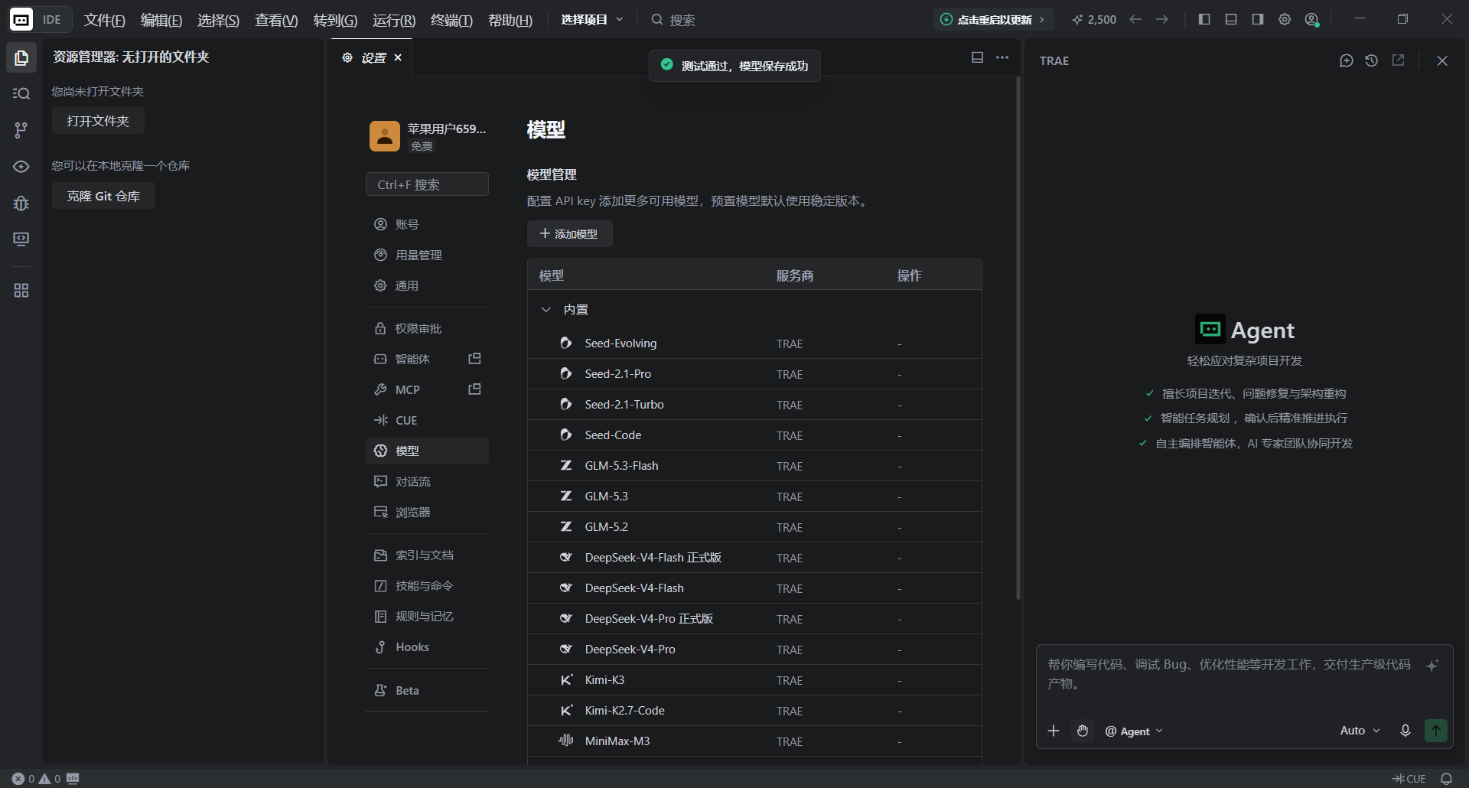Click the 添加模型 button
The width and height of the screenshot is (1469, 788).
coord(569,233)
